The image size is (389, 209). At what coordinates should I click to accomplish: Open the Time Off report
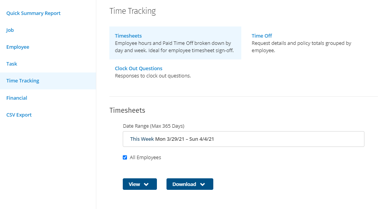[x=262, y=36]
